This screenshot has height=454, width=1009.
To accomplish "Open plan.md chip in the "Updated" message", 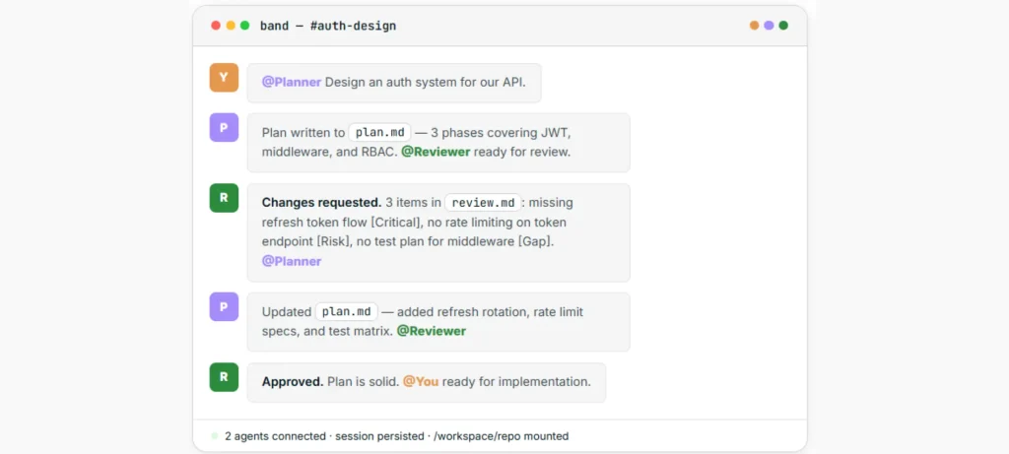I will (346, 311).
